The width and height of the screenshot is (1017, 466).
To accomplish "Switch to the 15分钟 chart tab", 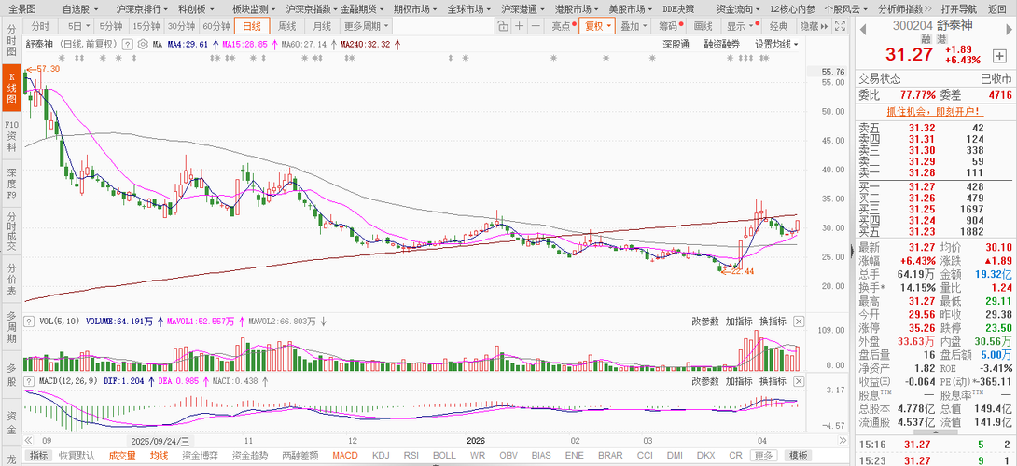I will coord(146,27).
